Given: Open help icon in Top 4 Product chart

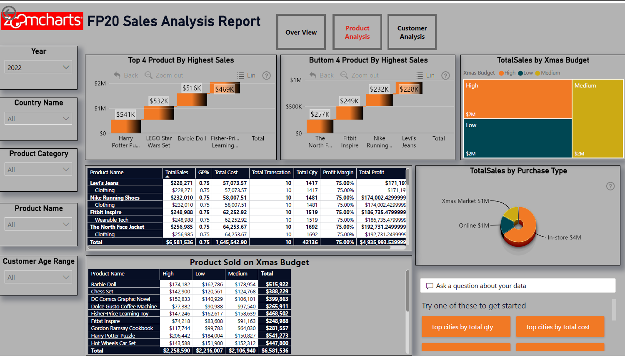Looking at the screenshot, I should coord(267,75).
